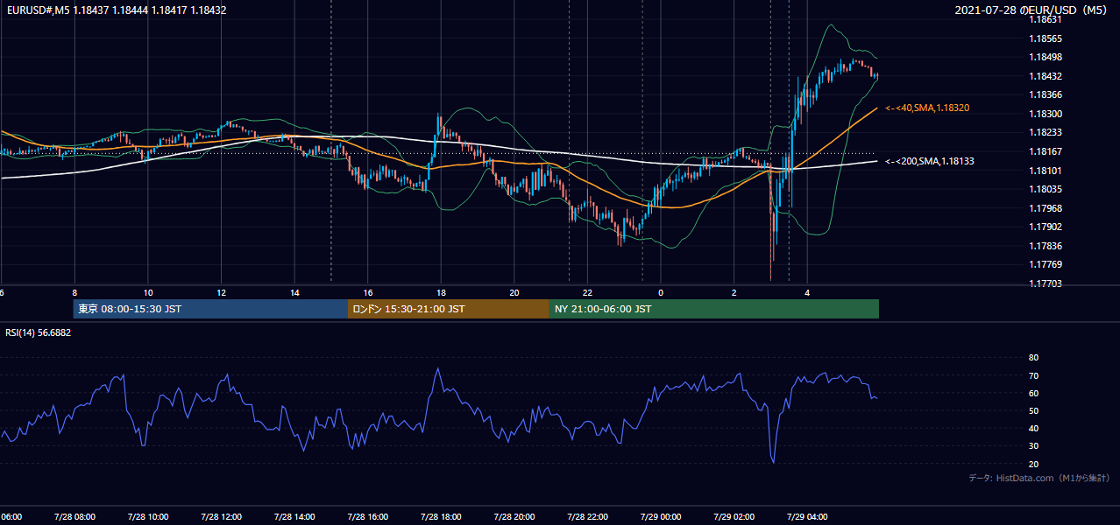
Task: Click the 7/28 14:00 bottom time label
Action: 294,517
